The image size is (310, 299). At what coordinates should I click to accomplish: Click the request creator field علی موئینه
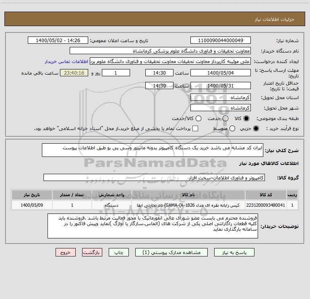point(170,61)
